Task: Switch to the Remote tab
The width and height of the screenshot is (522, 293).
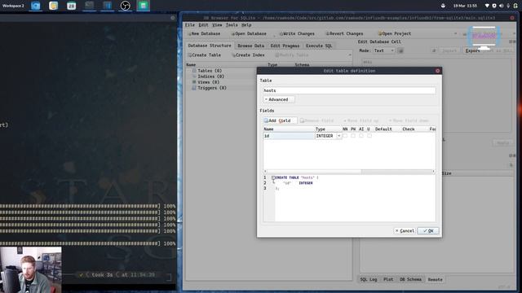Action: point(435,280)
